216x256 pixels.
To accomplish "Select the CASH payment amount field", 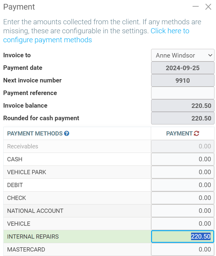I will 182,159.
